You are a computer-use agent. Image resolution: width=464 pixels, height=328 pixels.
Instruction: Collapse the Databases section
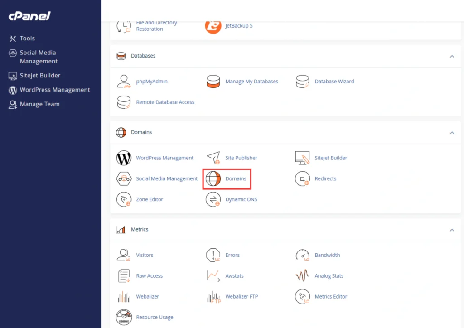click(452, 56)
